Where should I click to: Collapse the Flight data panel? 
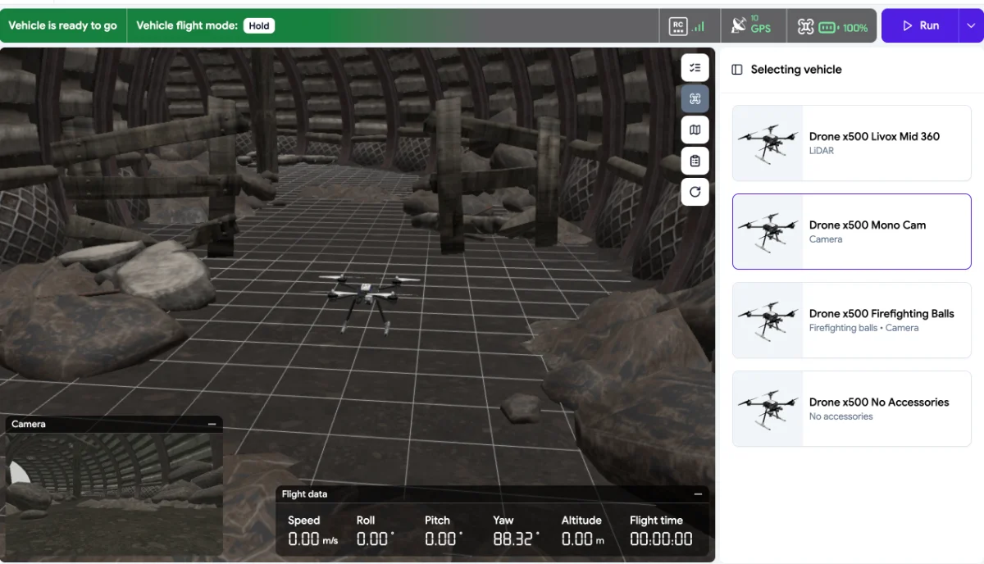698,494
